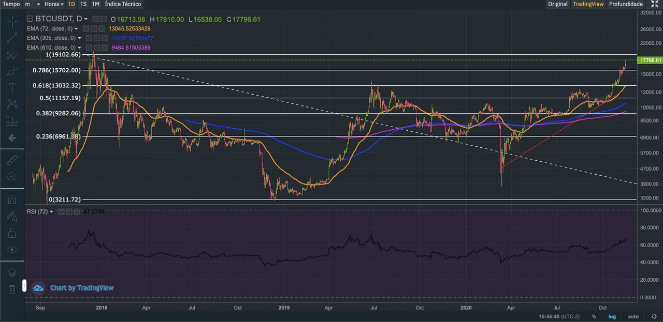
Task: Click the EMA 72 value 13045.52533426
Action: tap(129, 29)
